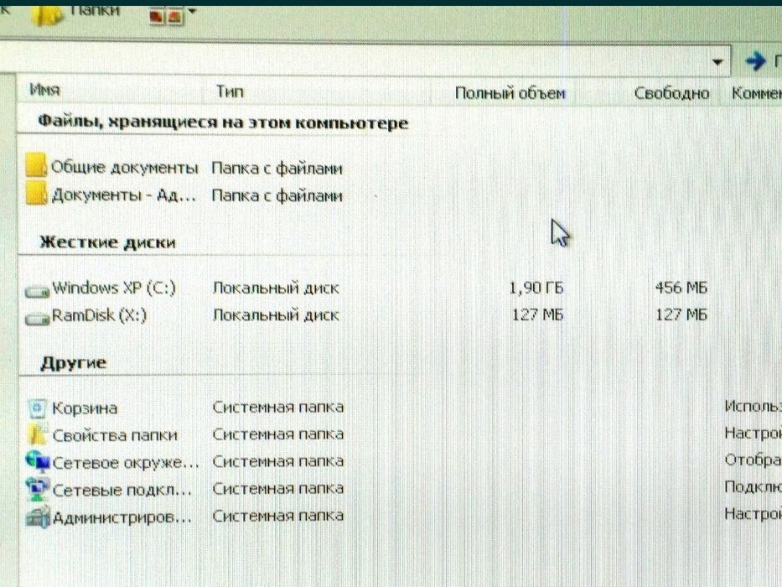Screen dimensions: 782x587
Task: Select the Корзина recycle bin icon
Action: pyautogui.click(x=37, y=408)
